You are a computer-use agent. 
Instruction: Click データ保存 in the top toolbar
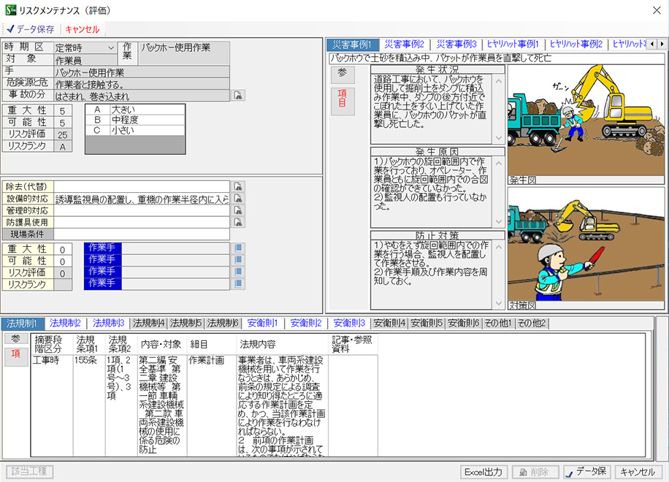pos(30,29)
